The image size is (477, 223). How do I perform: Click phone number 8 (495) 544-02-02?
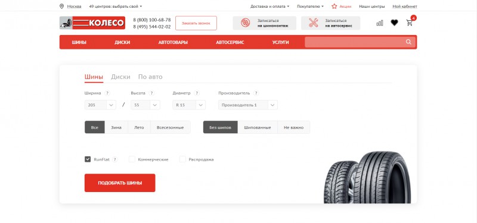[152, 27]
